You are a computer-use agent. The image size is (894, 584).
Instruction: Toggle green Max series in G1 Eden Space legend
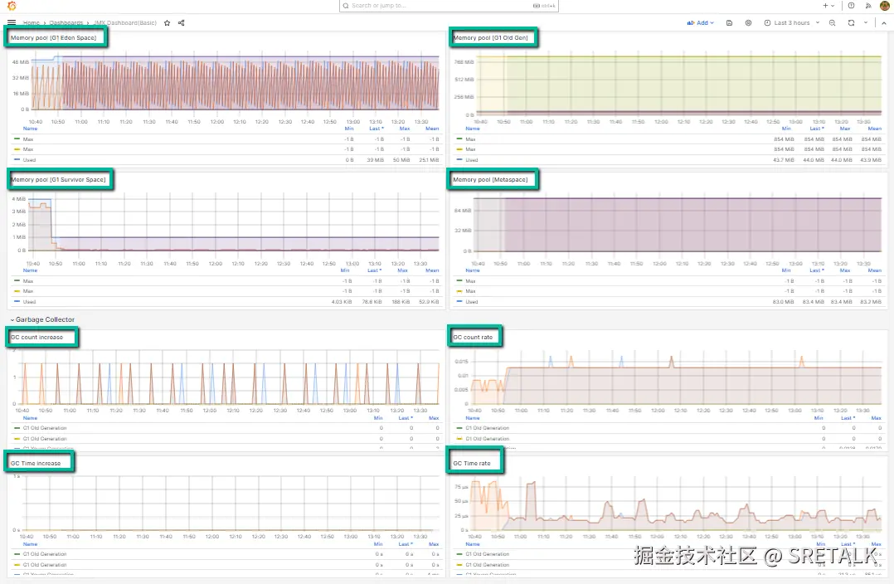[28, 139]
